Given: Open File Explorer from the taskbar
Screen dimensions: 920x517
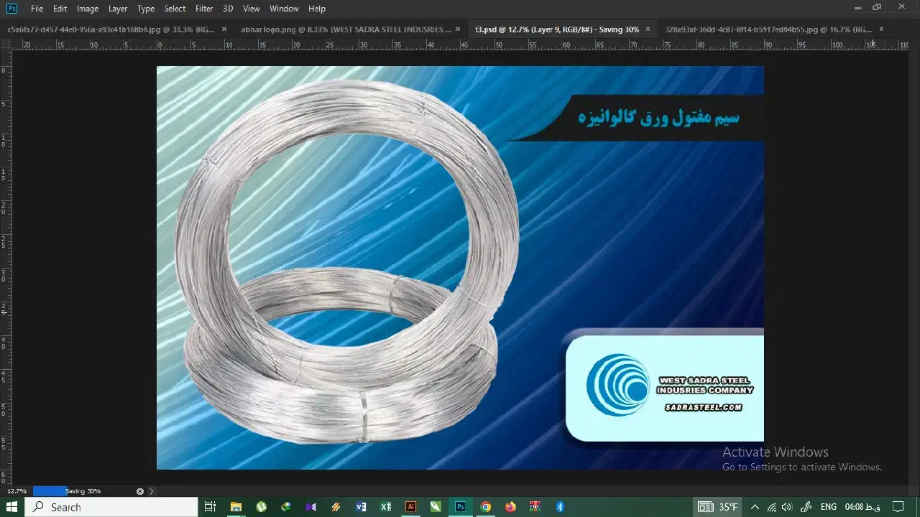Looking at the screenshot, I should [x=236, y=507].
